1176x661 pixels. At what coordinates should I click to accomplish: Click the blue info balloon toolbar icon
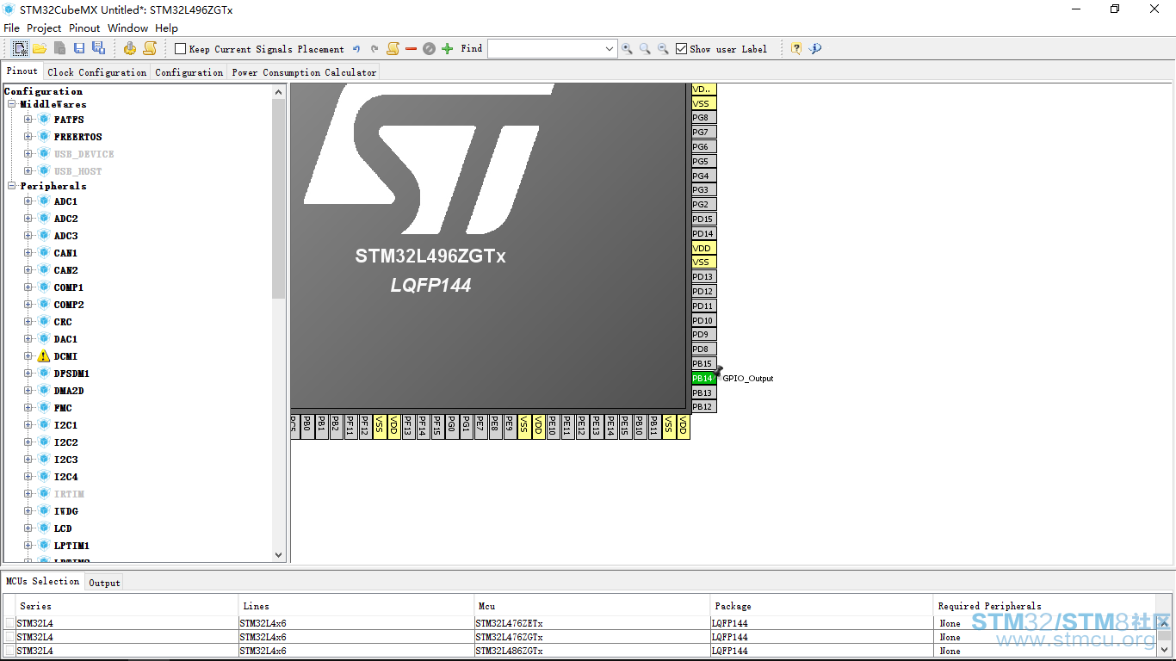tap(815, 49)
